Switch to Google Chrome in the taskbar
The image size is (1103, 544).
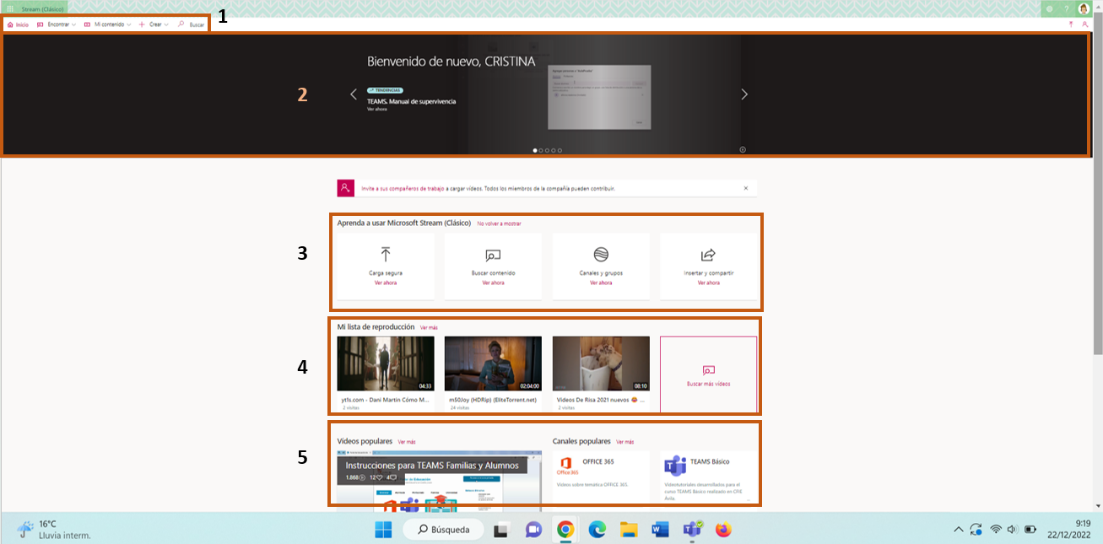(x=565, y=530)
